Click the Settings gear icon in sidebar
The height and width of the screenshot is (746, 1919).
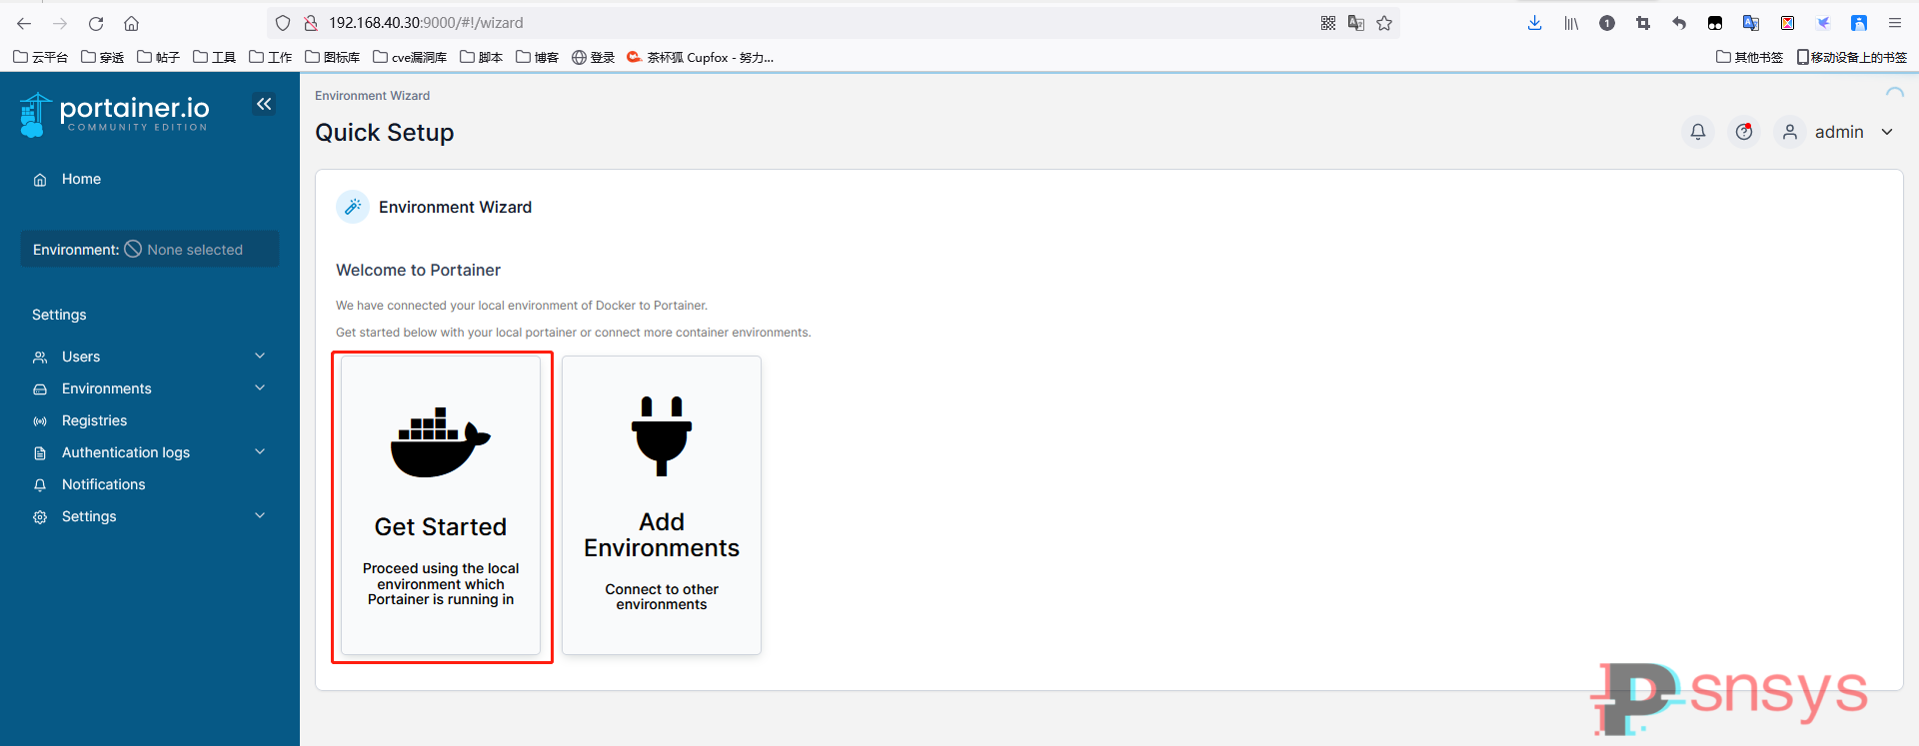(x=40, y=517)
